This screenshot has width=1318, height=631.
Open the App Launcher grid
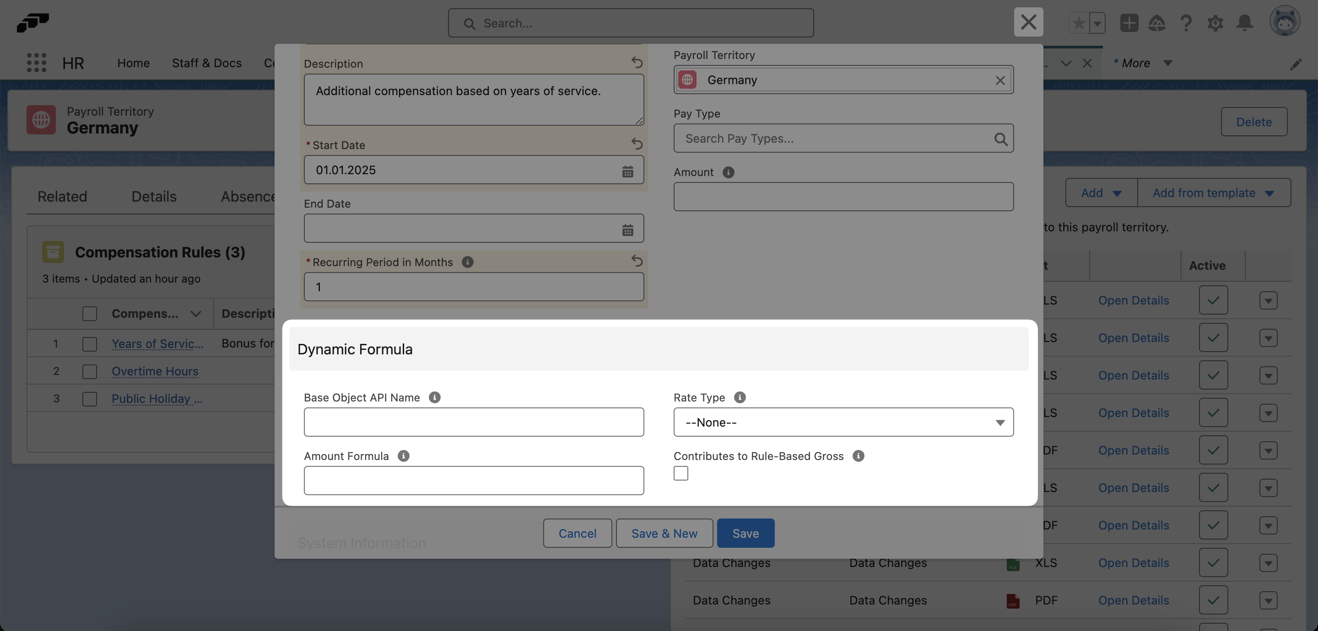click(x=36, y=62)
